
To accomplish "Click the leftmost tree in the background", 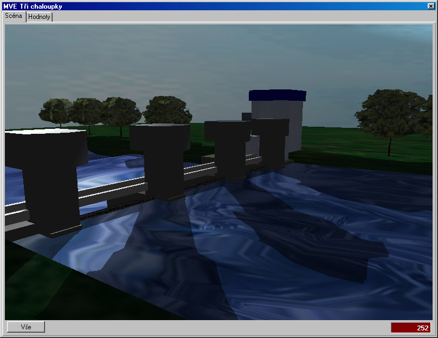I will point(54,111).
